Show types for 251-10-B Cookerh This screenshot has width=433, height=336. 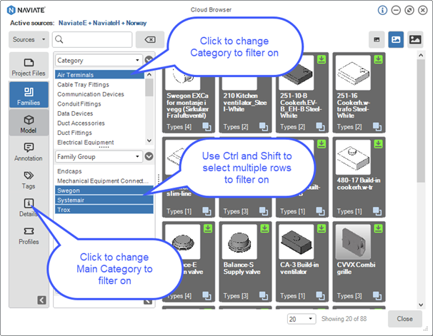click(x=320, y=127)
